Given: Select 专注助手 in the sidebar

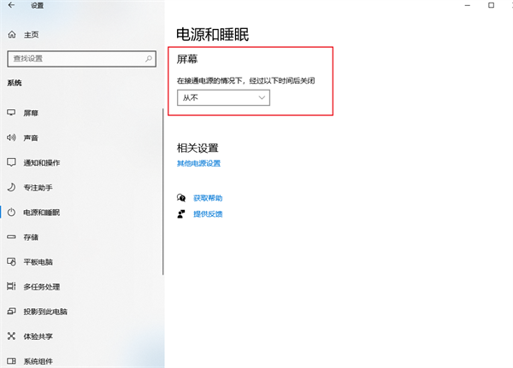Looking at the screenshot, I should click(x=38, y=188).
